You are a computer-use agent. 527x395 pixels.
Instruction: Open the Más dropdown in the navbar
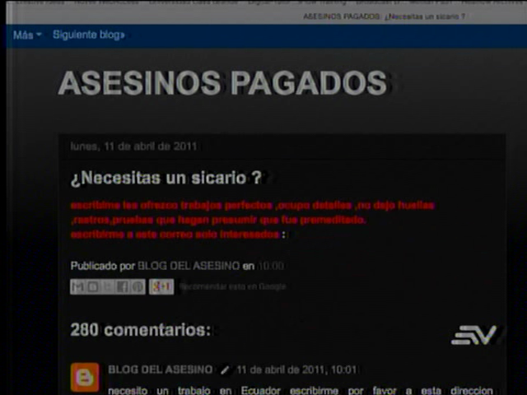[x=27, y=35]
